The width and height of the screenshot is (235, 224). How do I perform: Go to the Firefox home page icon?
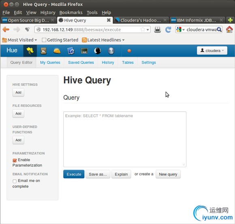229,29
